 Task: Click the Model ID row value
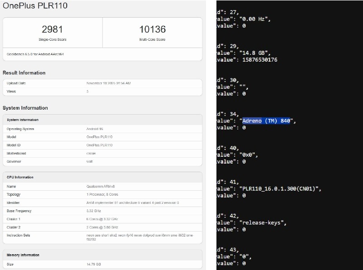click(99, 145)
